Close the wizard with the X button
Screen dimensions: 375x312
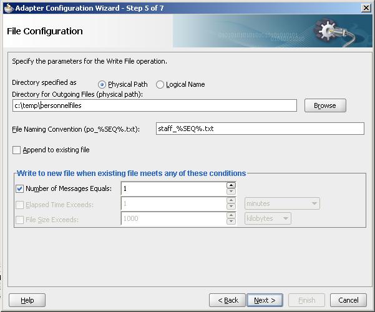tap(366, 8)
